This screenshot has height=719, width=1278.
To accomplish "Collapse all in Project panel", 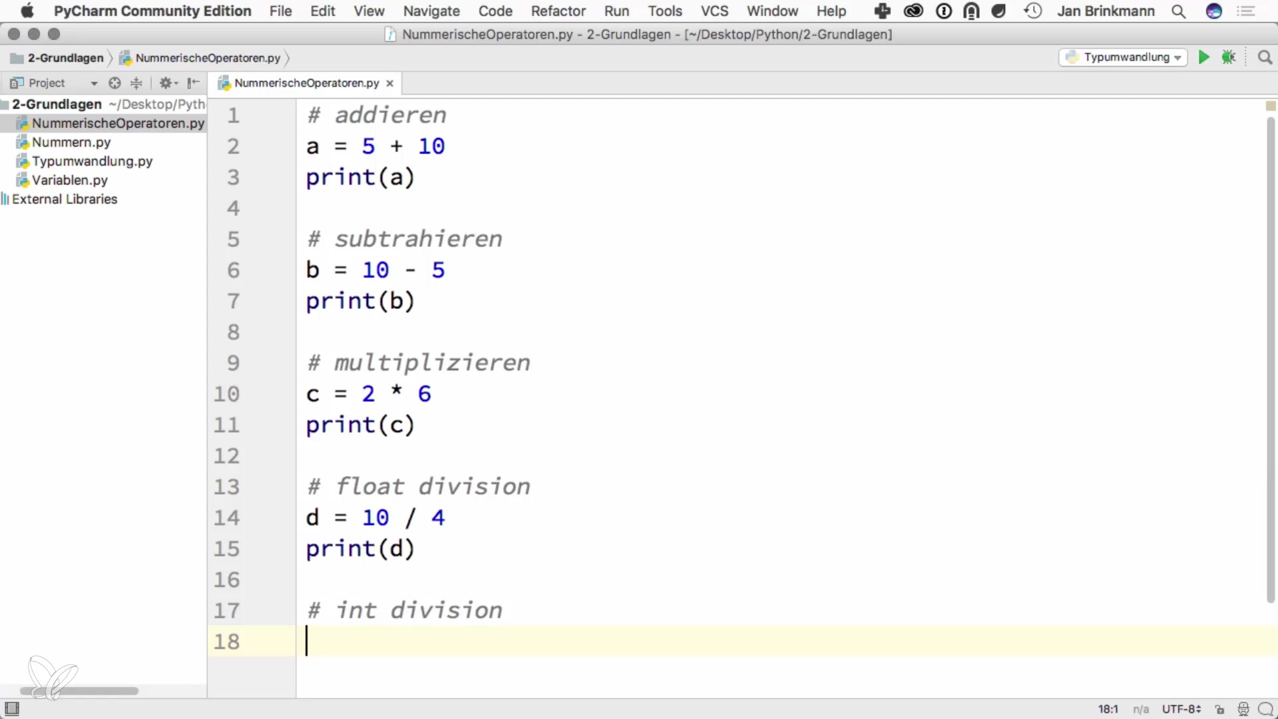I will tap(136, 83).
